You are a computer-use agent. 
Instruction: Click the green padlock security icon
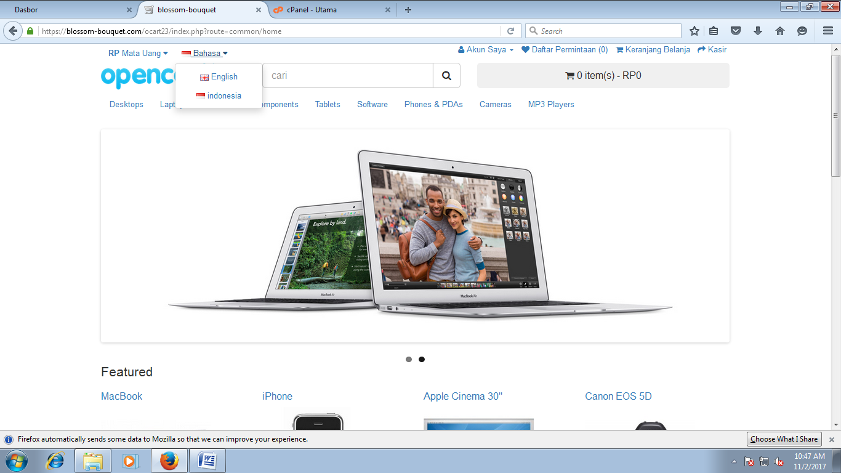(30, 31)
